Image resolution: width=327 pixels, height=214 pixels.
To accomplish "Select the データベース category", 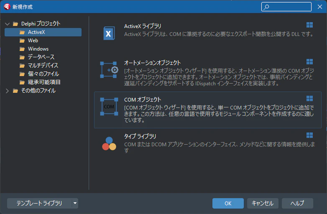I will (x=41, y=57).
